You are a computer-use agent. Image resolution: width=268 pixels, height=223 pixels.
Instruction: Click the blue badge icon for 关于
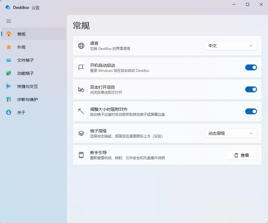(x=9, y=112)
